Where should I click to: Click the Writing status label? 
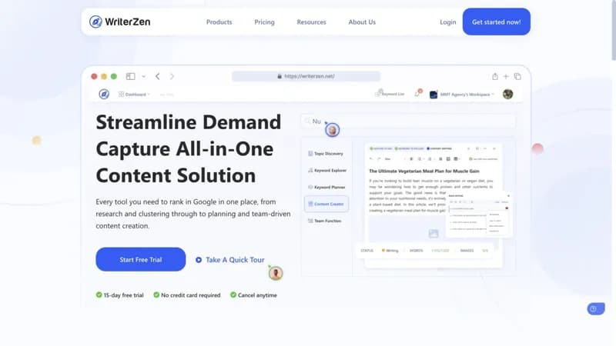pyautogui.click(x=390, y=251)
